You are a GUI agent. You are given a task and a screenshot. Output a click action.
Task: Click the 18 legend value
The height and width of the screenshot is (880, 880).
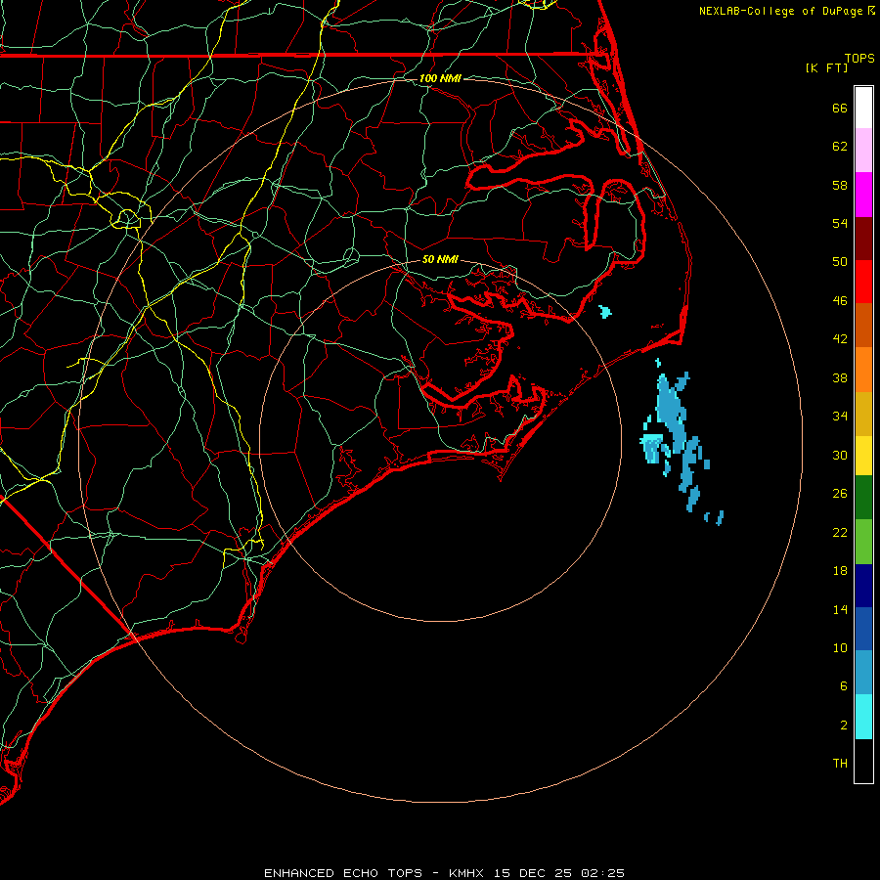tap(840, 571)
